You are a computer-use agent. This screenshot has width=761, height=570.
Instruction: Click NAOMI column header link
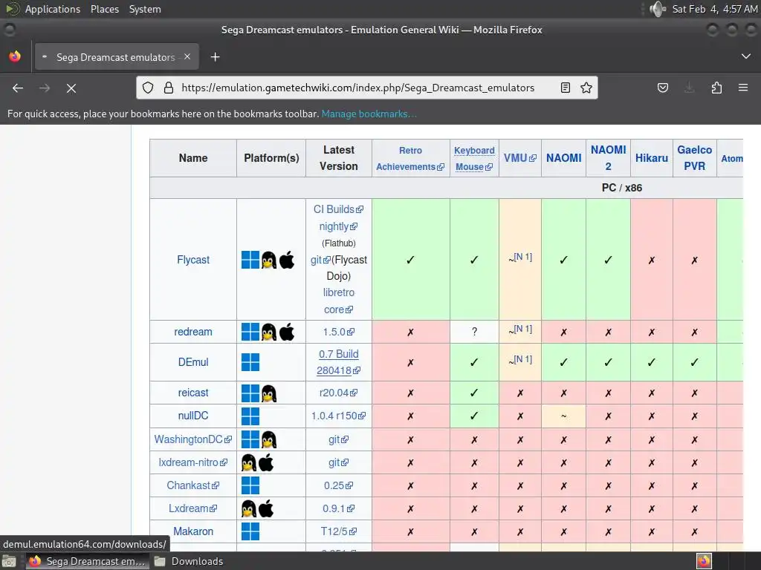(x=563, y=158)
